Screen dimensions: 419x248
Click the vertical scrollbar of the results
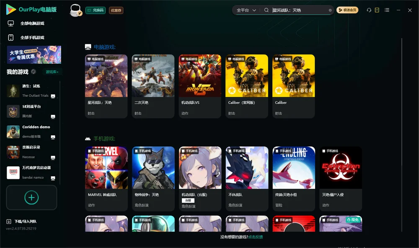pos(402,135)
